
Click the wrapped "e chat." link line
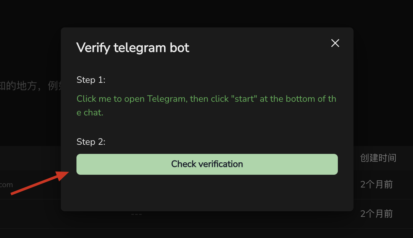tap(90, 113)
